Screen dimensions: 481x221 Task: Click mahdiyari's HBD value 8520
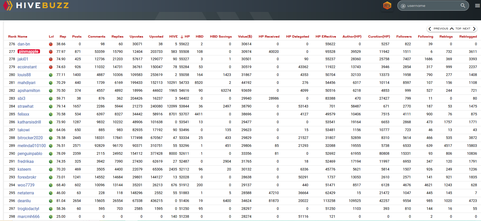pos(199,83)
